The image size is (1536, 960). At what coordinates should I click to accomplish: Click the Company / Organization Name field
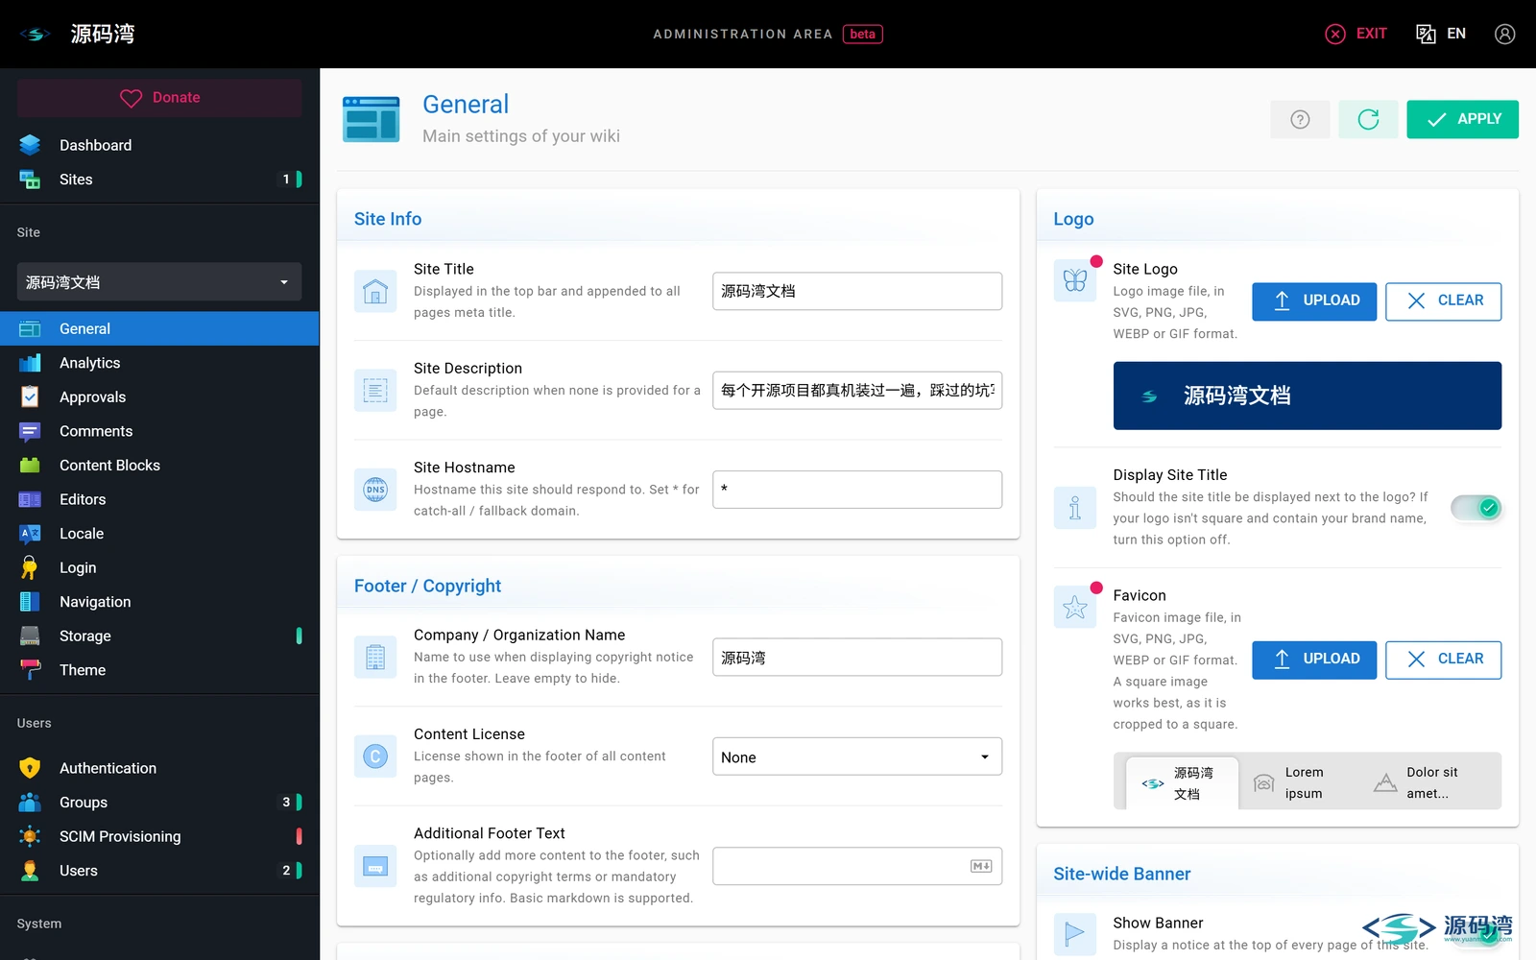[857, 658]
